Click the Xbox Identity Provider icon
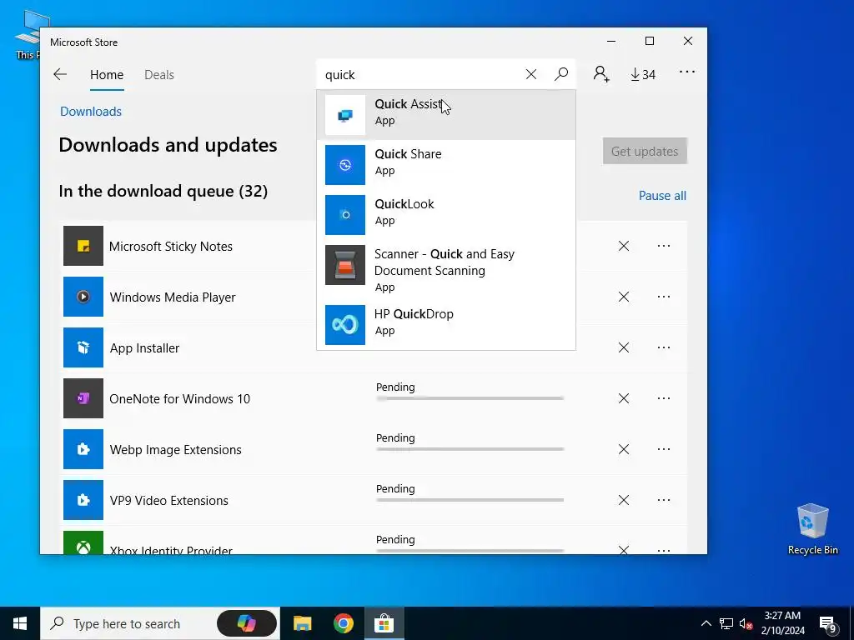The height and width of the screenshot is (640, 854). coord(83,542)
